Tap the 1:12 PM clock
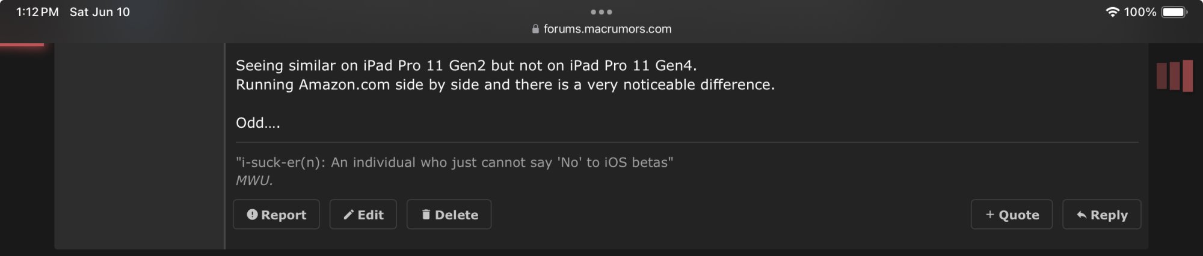 click(37, 12)
